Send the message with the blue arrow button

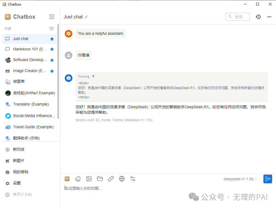(268, 179)
